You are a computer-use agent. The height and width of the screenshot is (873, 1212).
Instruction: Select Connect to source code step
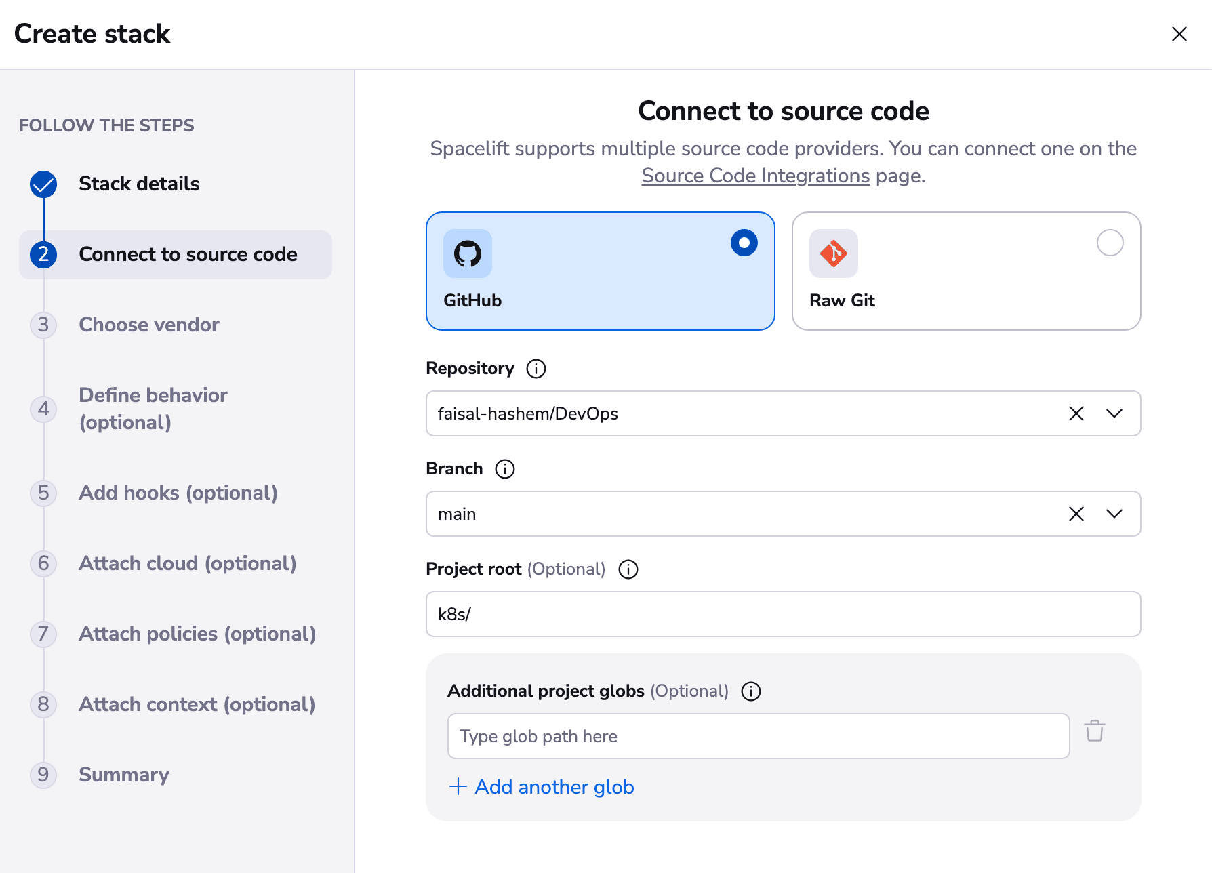(x=176, y=255)
